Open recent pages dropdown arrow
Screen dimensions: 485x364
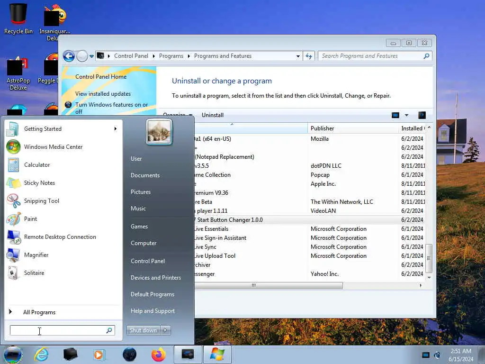coord(91,56)
